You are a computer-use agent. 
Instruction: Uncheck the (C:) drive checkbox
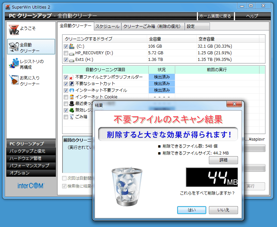66,47
